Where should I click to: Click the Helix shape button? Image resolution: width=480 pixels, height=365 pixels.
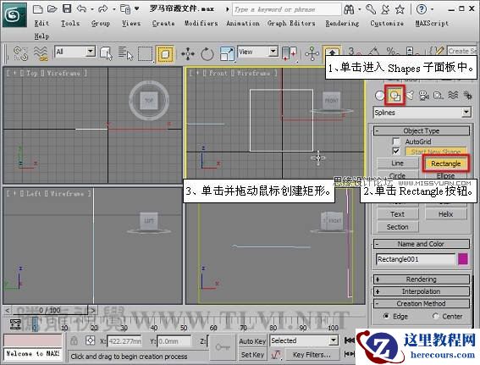445,214
